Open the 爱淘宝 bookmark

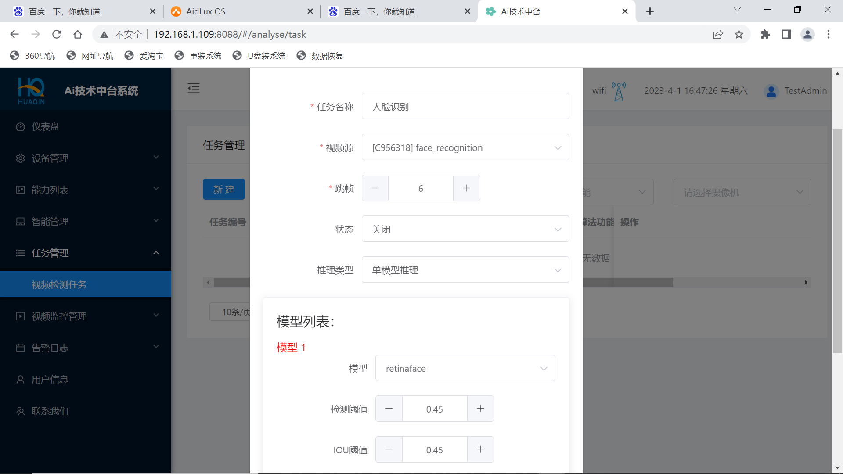[x=144, y=56]
